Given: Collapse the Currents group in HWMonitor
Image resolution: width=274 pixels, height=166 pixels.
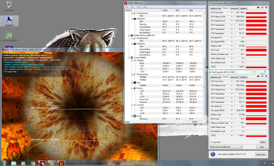Looking at the screenshot, I should click(x=132, y=105).
